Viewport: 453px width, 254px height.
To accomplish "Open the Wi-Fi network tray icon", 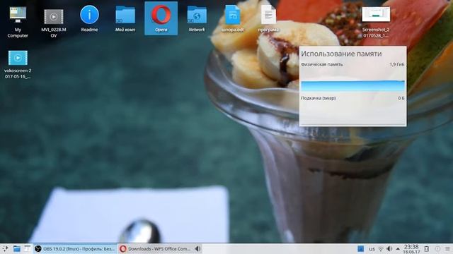I will click(x=381, y=249).
